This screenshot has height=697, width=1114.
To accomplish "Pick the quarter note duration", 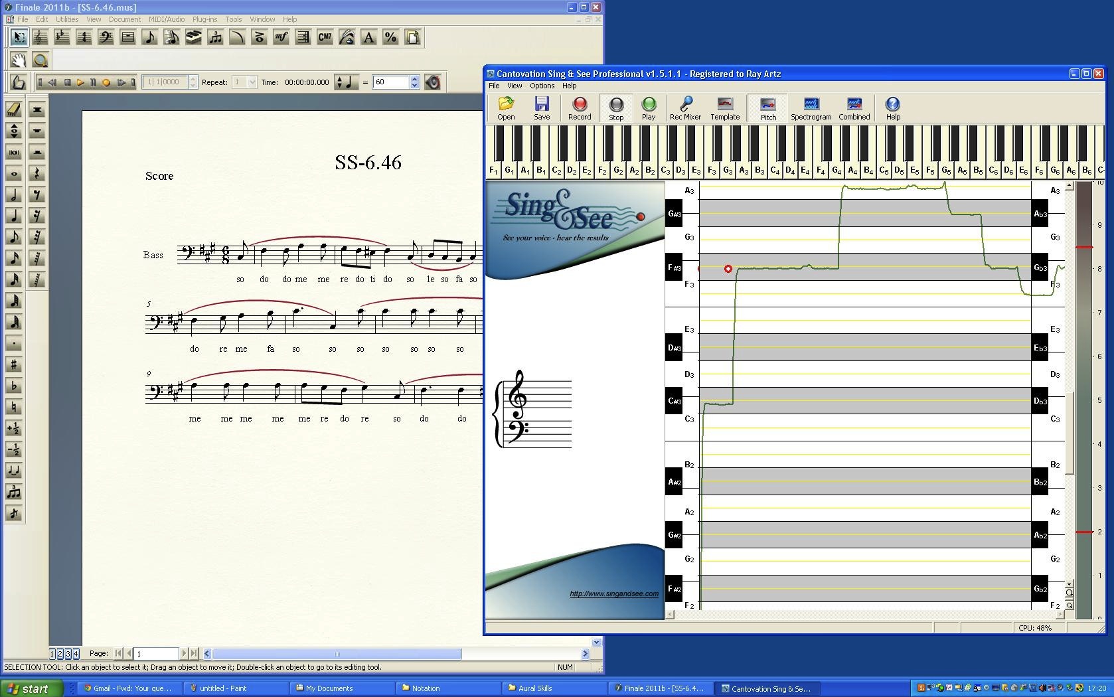I will point(14,216).
